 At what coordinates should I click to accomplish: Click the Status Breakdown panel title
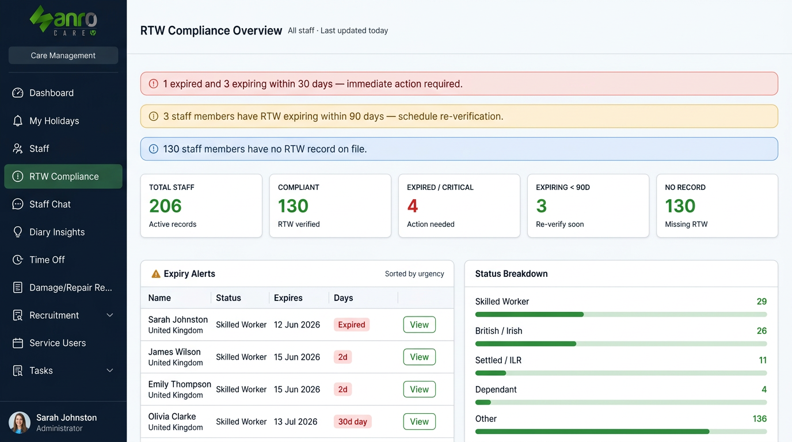click(512, 274)
